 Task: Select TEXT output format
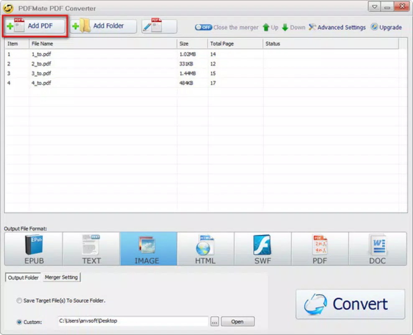pyautogui.click(x=91, y=249)
